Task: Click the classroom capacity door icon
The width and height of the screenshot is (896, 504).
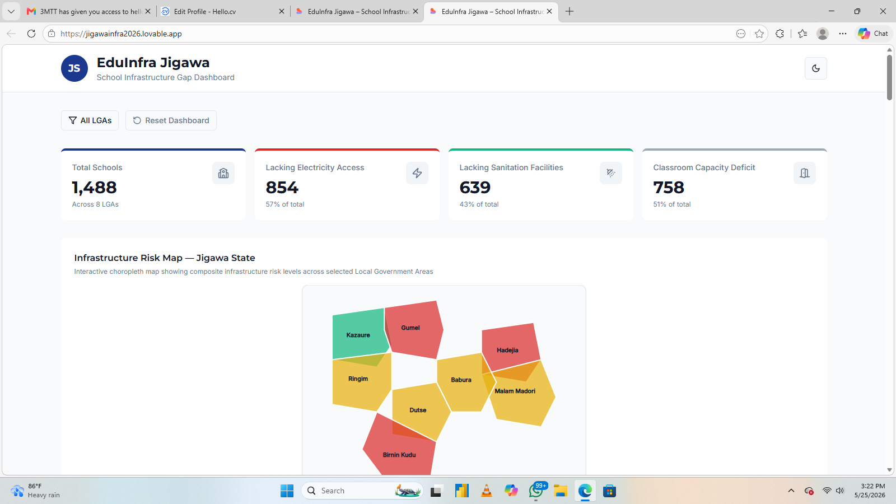Action: (x=805, y=173)
